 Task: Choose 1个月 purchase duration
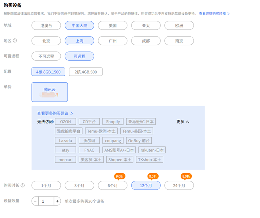(x=46, y=186)
